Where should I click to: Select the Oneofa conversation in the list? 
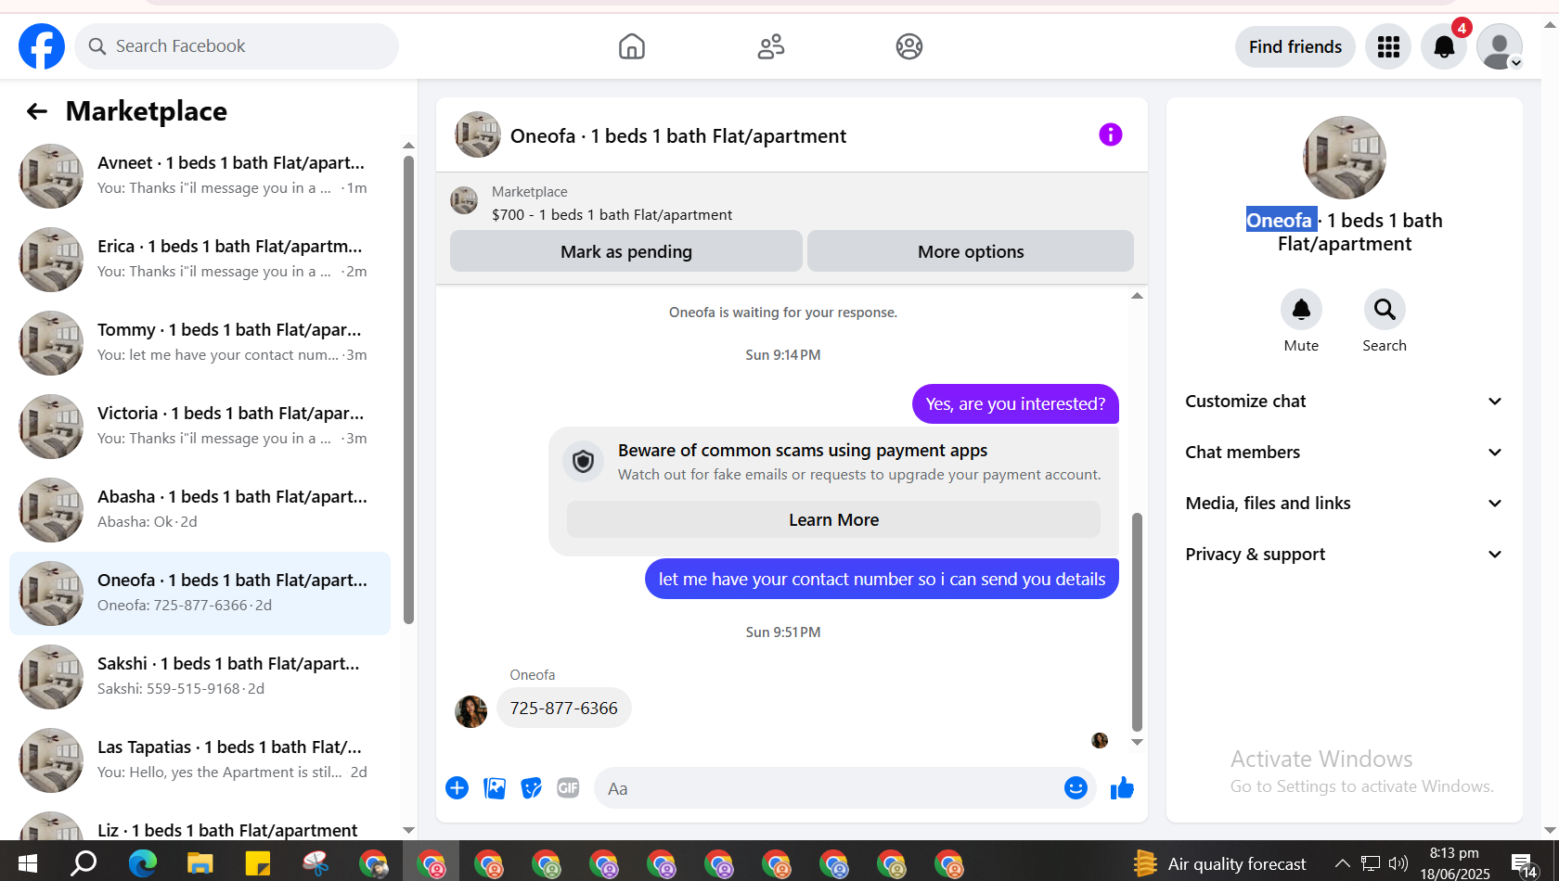point(200,594)
